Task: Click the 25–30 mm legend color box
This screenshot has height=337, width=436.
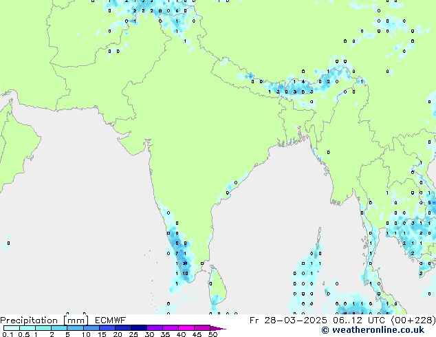Action: [x=139, y=328]
